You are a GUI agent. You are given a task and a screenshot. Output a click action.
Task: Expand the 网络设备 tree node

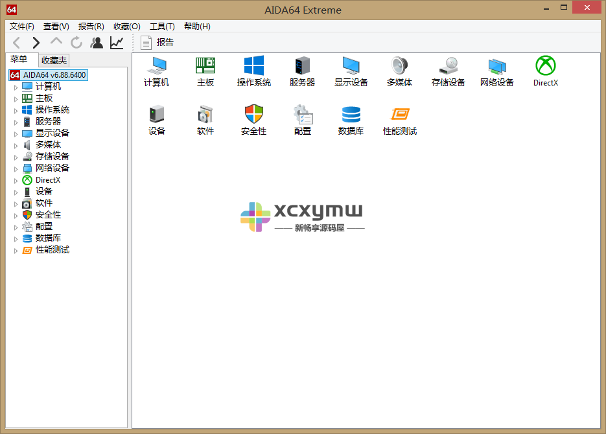coord(16,168)
